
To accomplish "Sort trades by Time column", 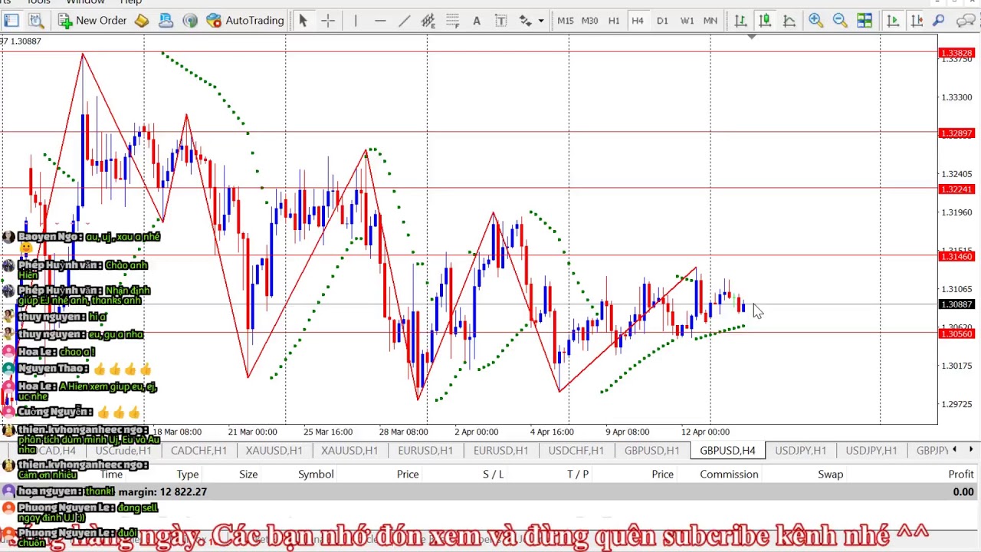I will coord(111,475).
